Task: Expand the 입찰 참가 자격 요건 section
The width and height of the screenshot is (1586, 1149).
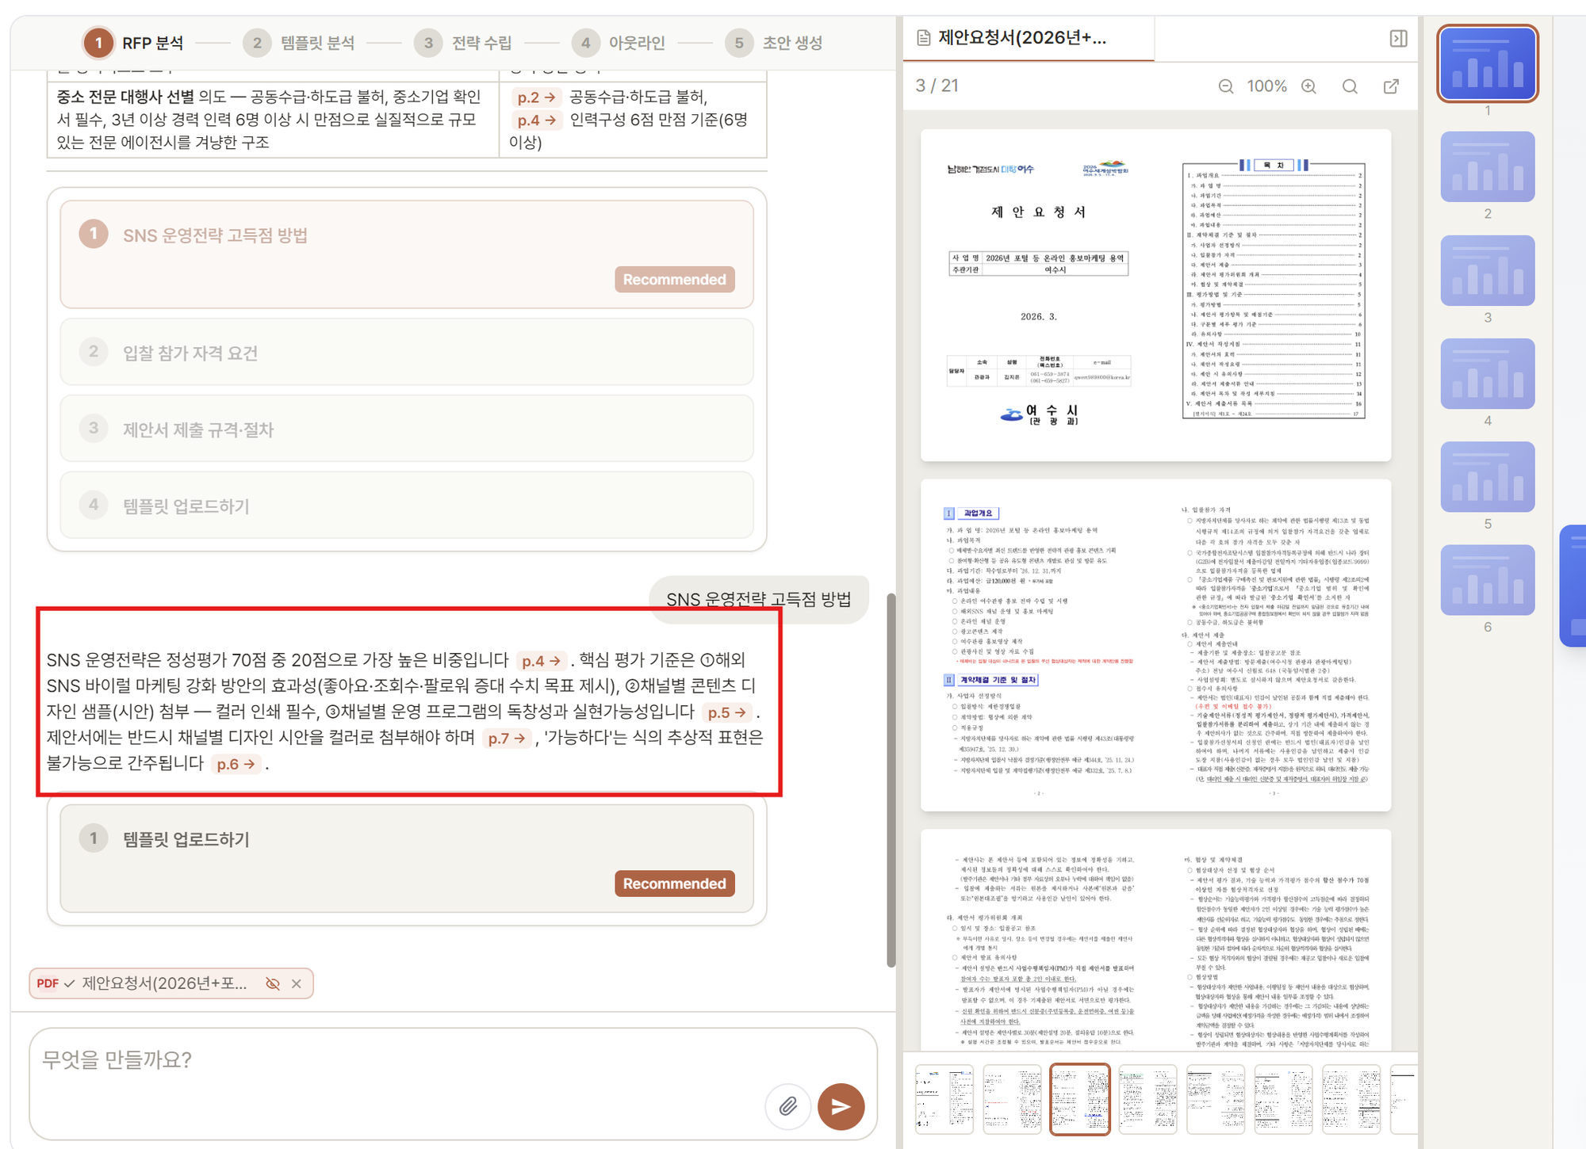Action: pos(190,353)
